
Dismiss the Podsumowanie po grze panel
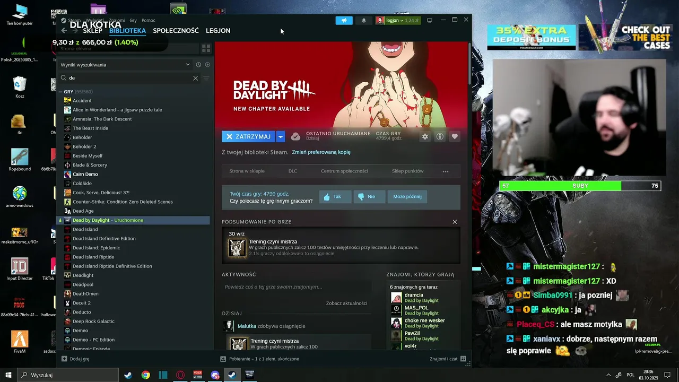coord(455,222)
